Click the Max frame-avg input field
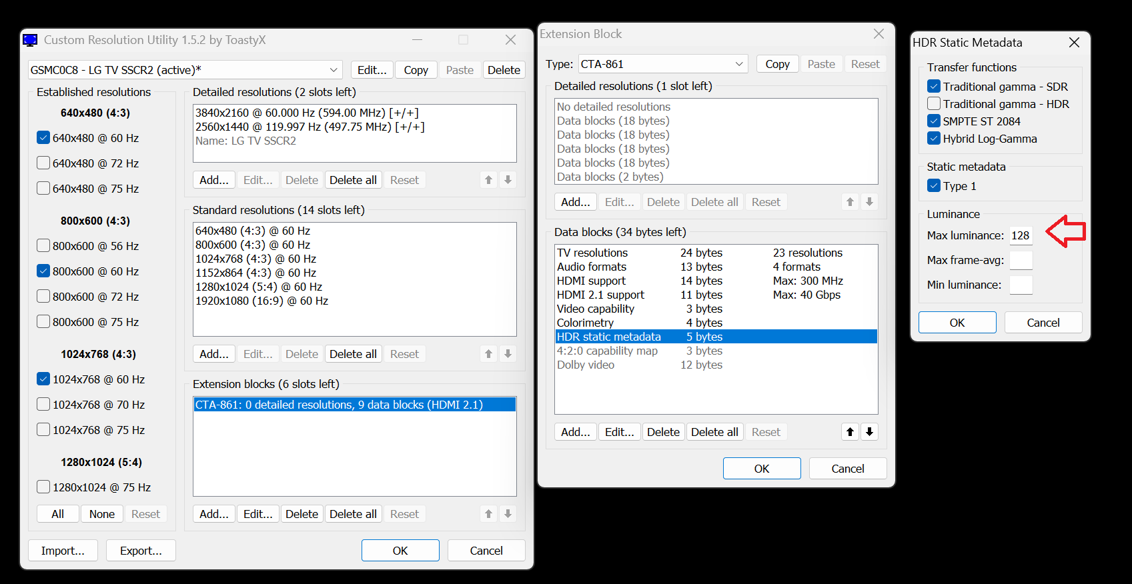The width and height of the screenshot is (1132, 584). click(x=1021, y=260)
